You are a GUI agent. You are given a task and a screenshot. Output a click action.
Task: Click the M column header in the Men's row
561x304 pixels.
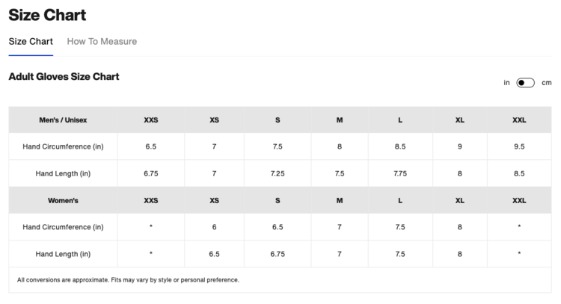(x=340, y=120)
